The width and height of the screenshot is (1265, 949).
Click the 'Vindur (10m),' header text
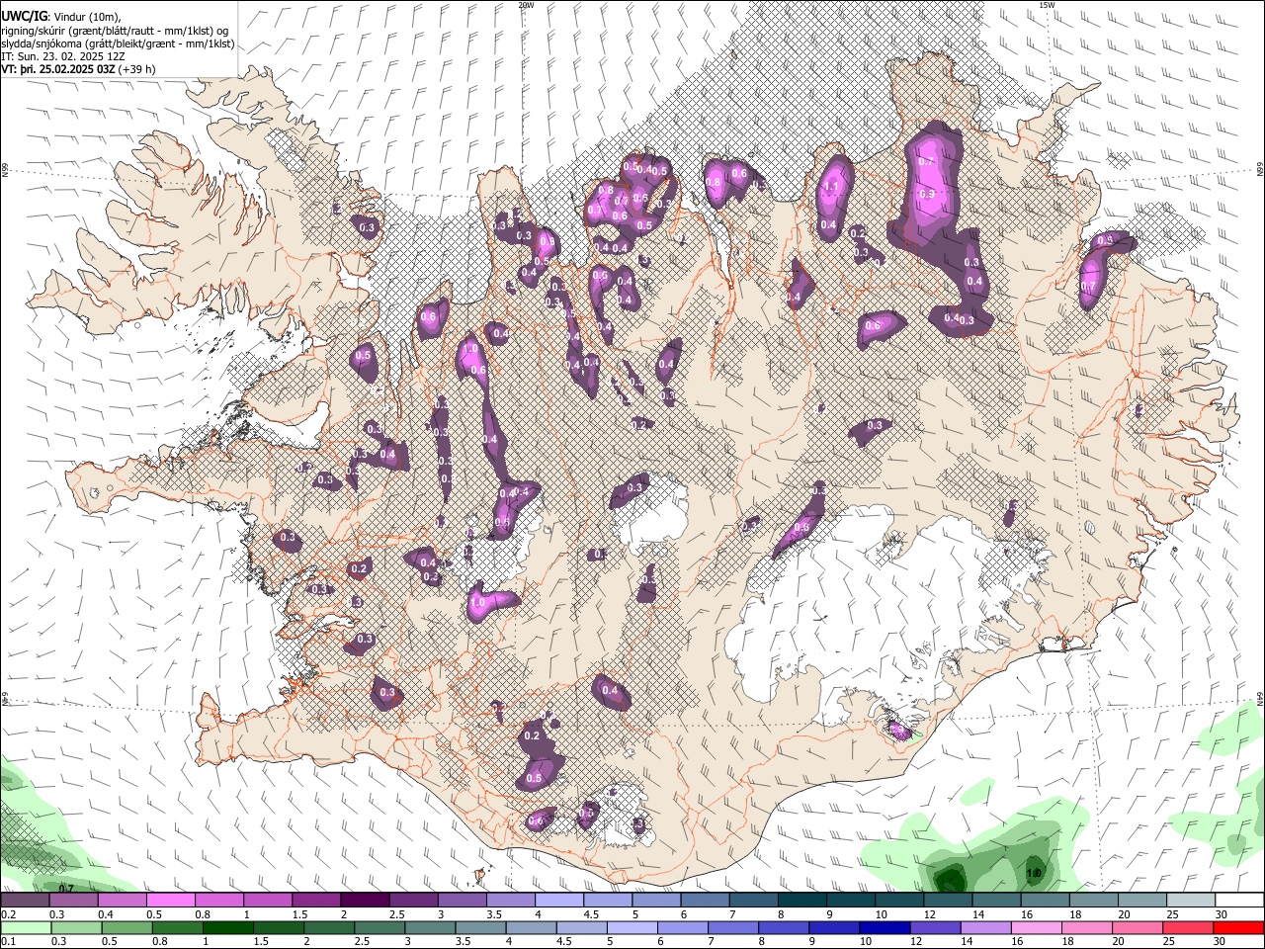click(86, 16)
